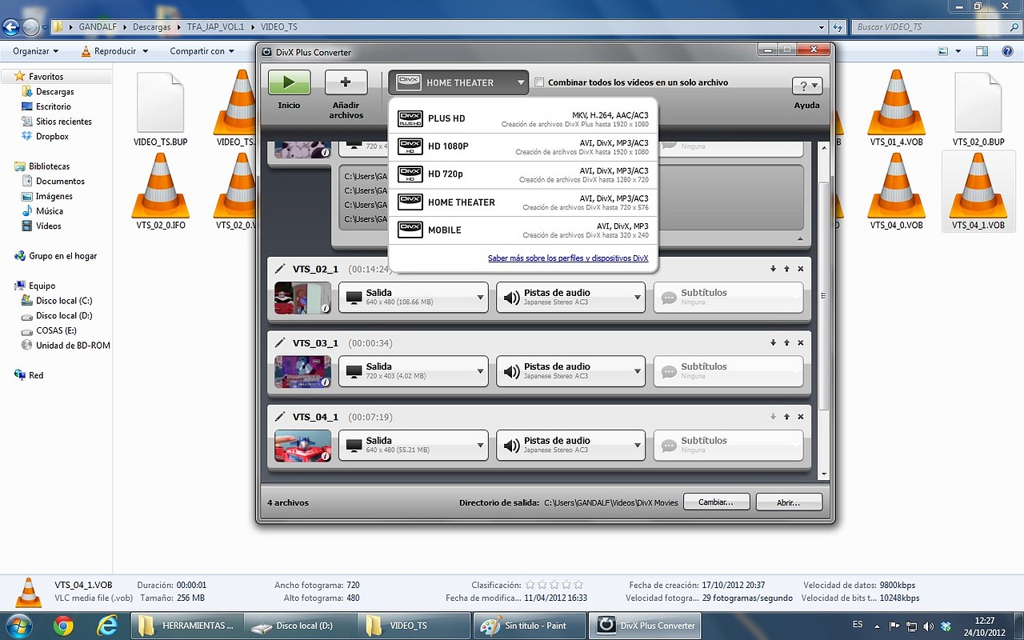Click the VTS_04_1 video thumbnail
Screen dimensions: 1024x640
tap(302, 446)
